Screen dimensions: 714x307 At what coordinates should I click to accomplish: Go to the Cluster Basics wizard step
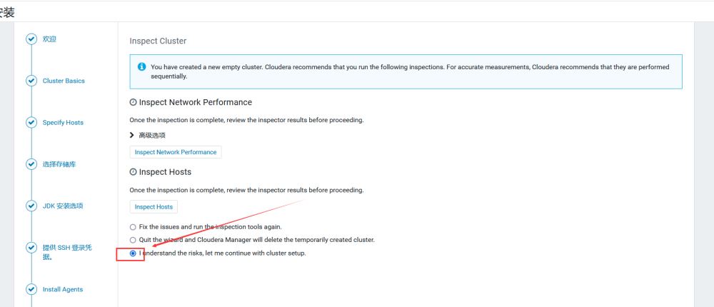click(x=64, y=81)
